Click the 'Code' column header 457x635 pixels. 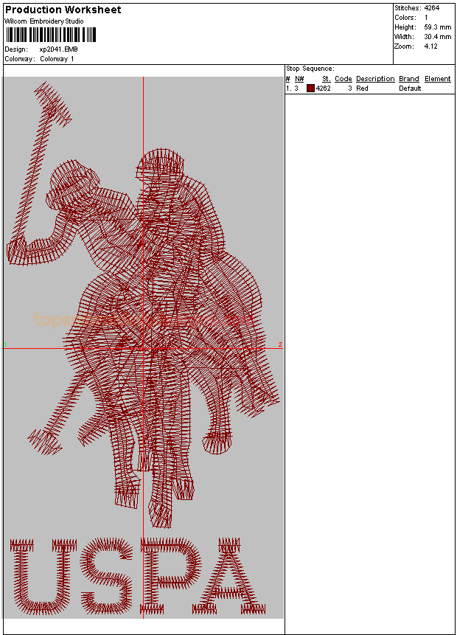click(x=343, y=79)
